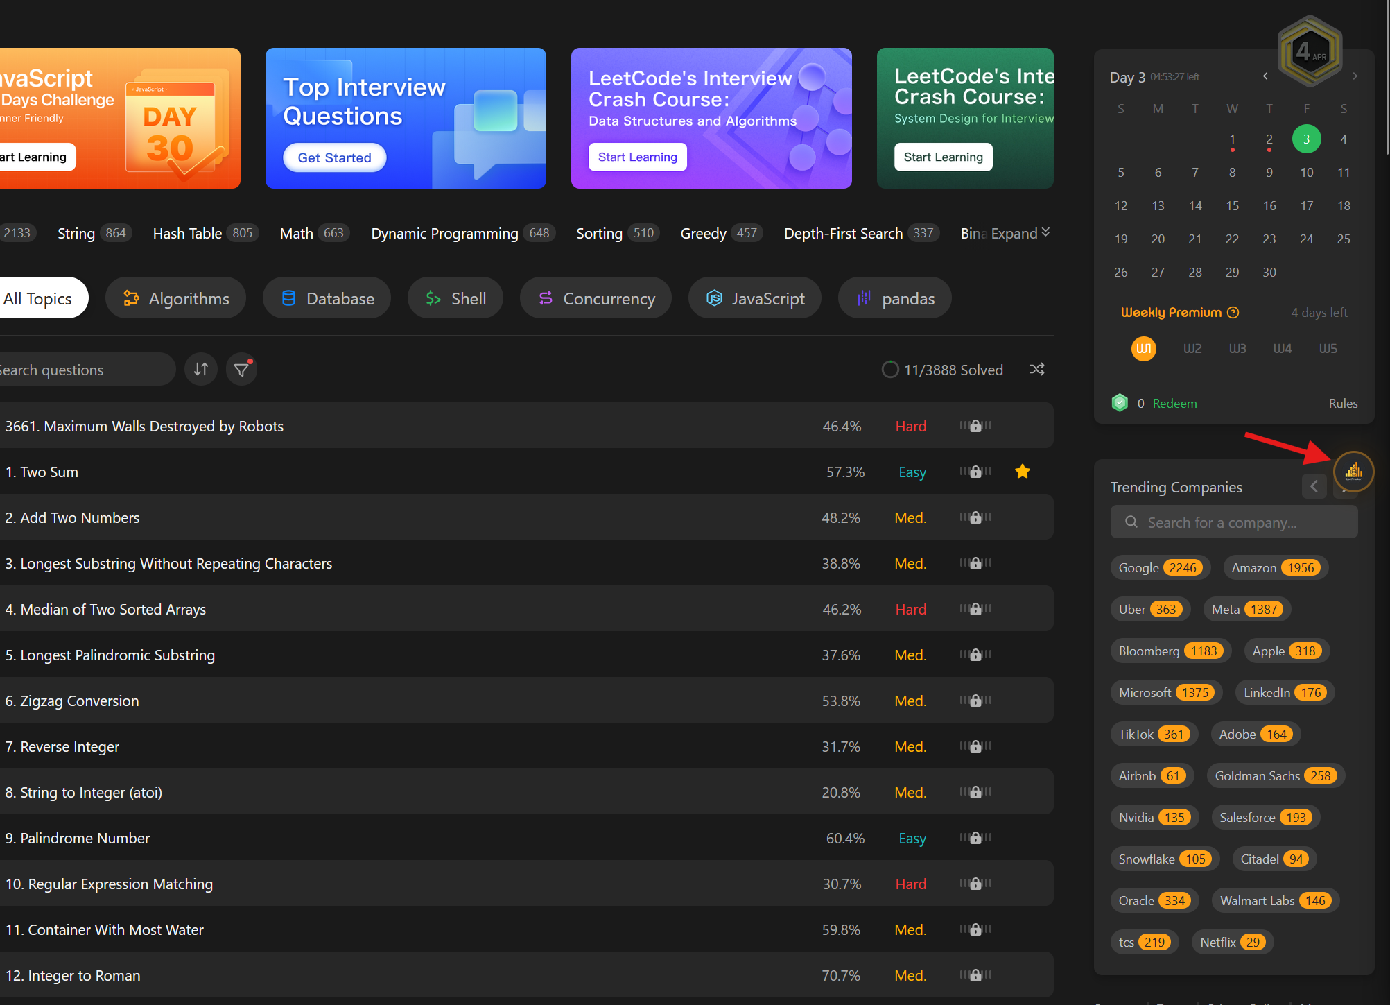1390x1005 pixels.
Task: Go to next month in calendar
Action: (x=1355, y=76)
